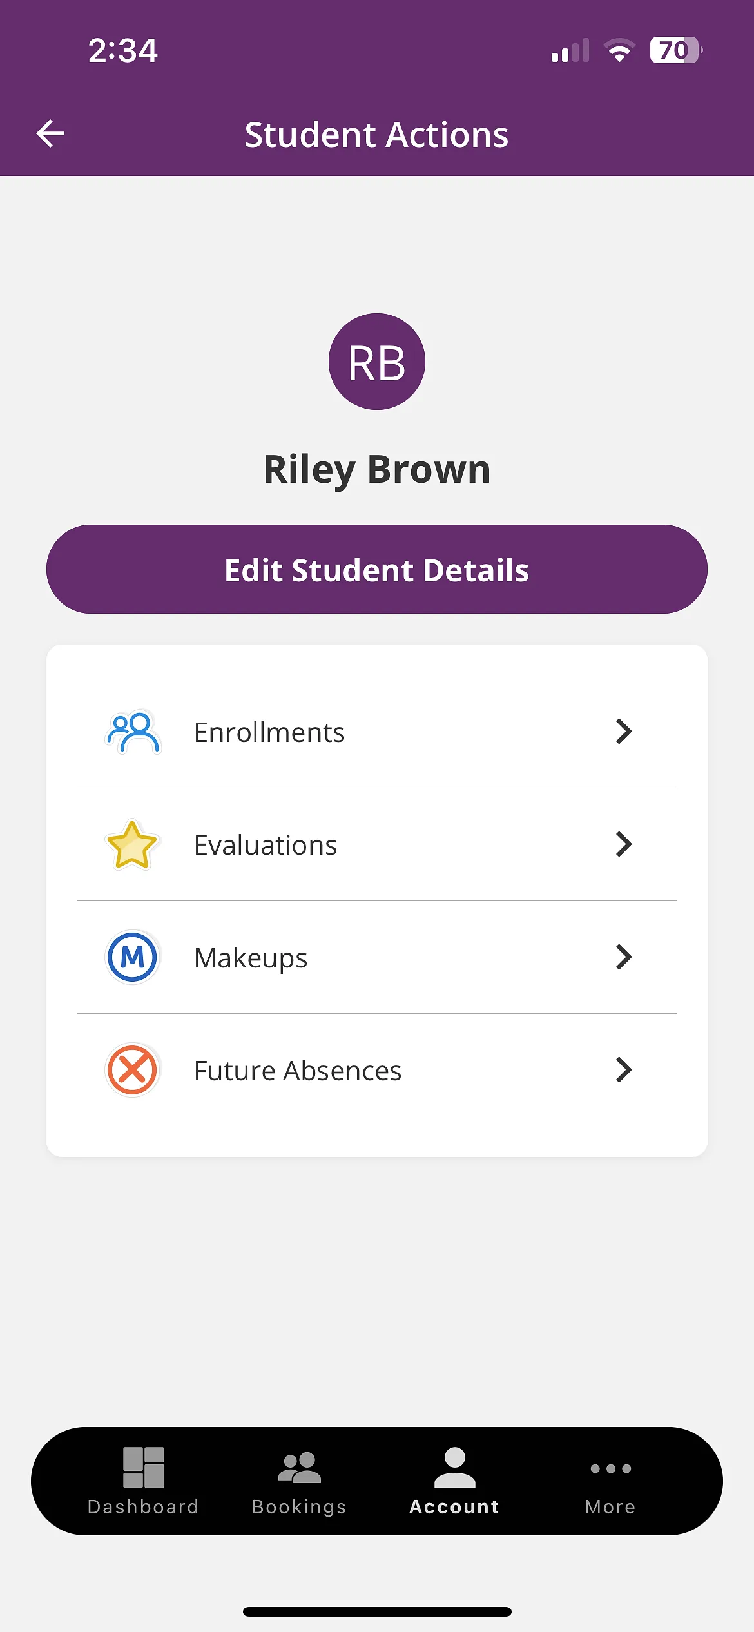
Task: Go to the Dashboard tab label
Action: [x=143, y=1507]
